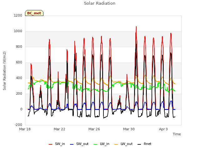This screenshot has width=200, height=150.
Task: Toggle the LW_in legend entry
Action: 102,144
